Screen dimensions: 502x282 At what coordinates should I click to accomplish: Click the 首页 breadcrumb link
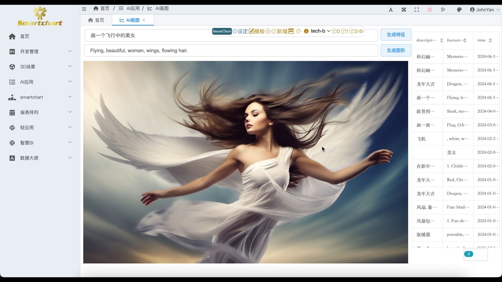click(101, 8)
